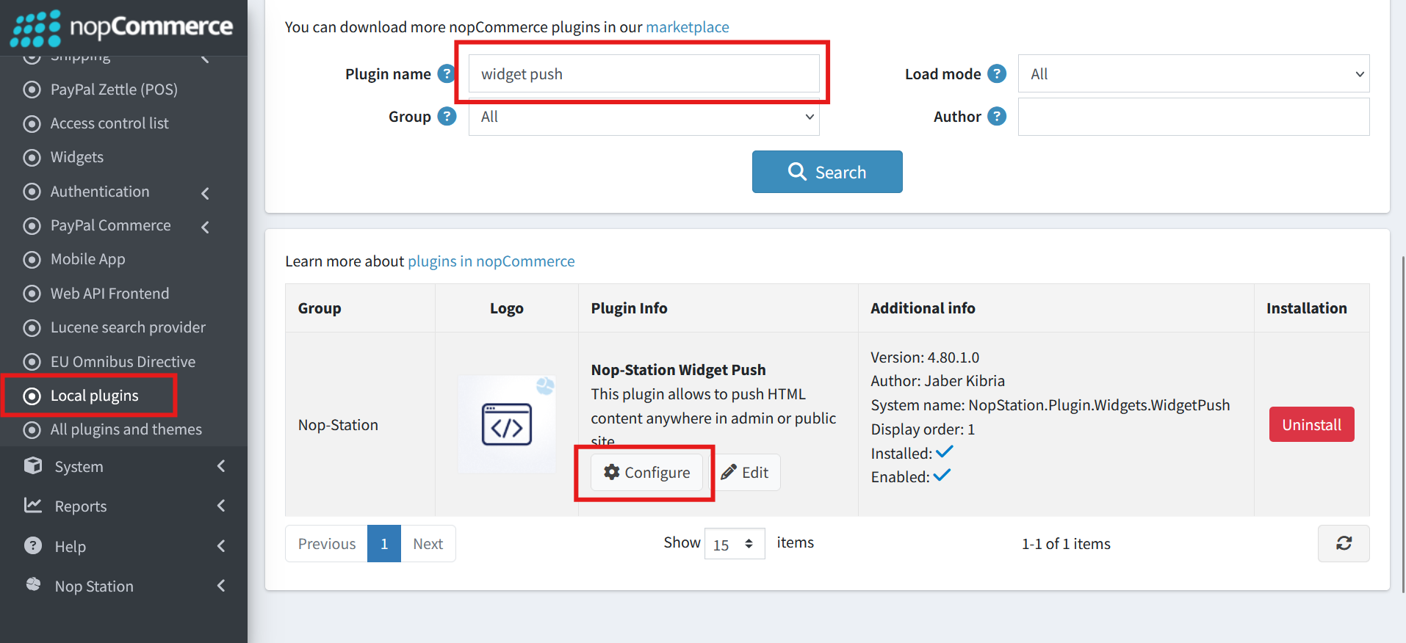Click the Web API Frontend bullet icon

pyautogui.click(x=32, y=294)
